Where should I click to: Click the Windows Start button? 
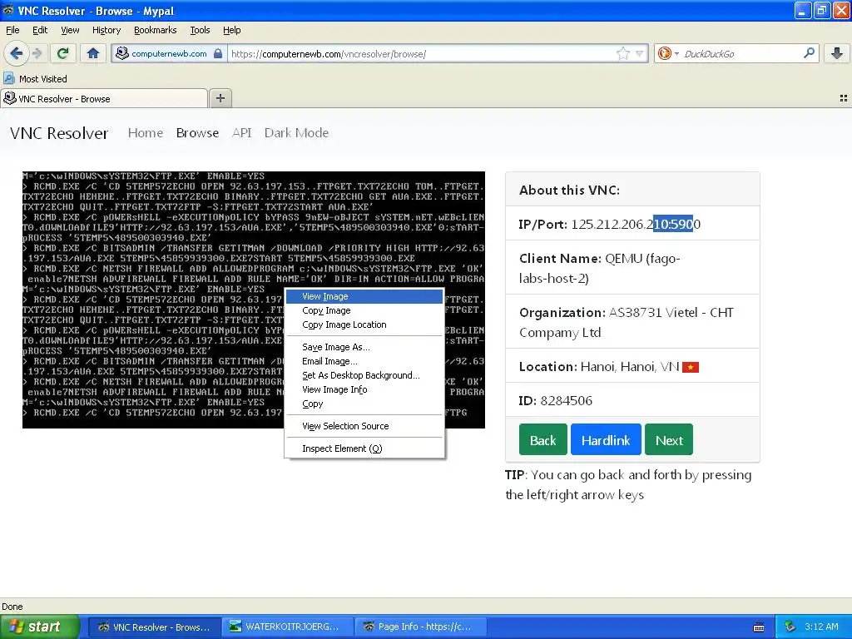coord(40,627)
